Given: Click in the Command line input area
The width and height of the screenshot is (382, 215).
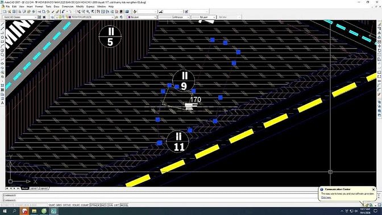Looking at the screenshot, I should (161, 200).
